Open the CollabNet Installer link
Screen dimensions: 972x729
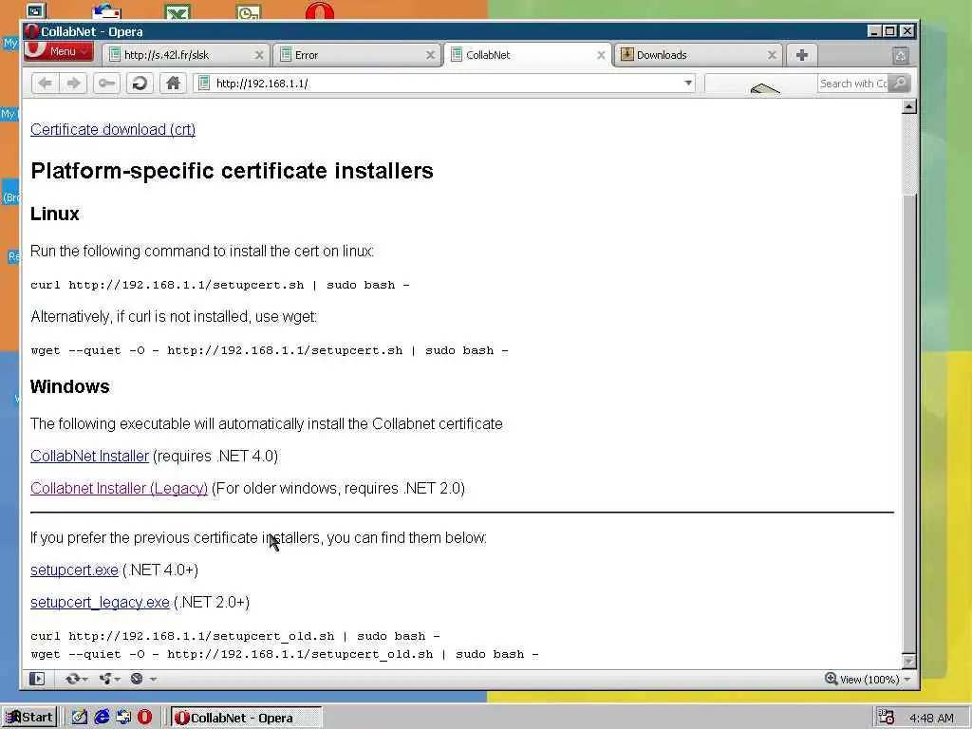point(89,457)
